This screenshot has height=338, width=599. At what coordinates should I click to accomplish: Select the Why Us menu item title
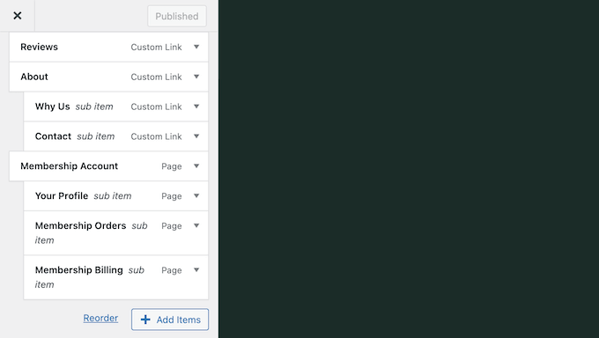tap(52, 107)
